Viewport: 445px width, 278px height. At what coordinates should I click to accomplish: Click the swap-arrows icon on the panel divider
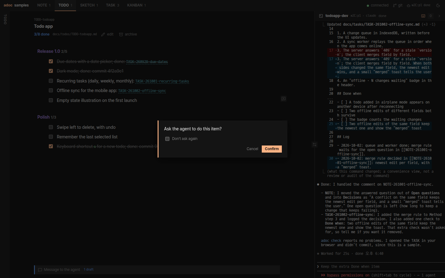pos(315,144)
